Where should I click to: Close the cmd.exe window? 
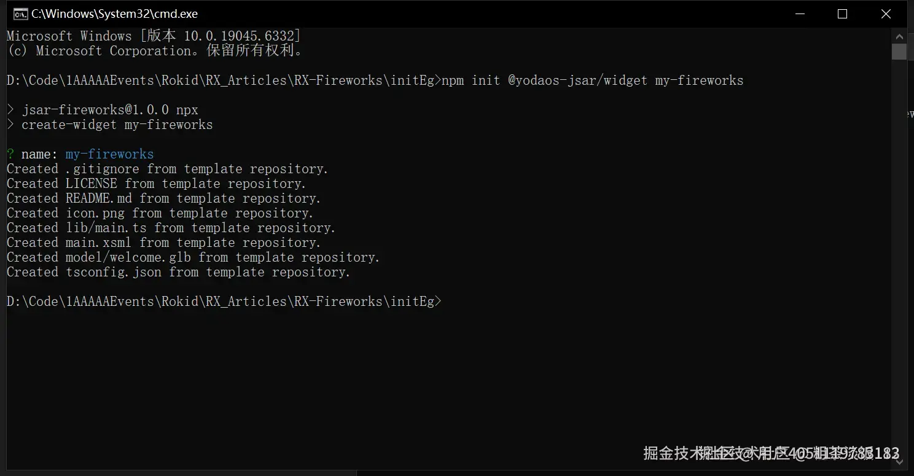[x=886, y=14]
